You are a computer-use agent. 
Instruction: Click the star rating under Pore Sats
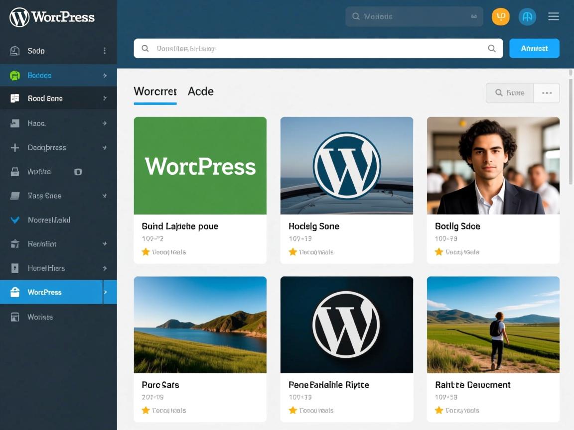(146, 411)
